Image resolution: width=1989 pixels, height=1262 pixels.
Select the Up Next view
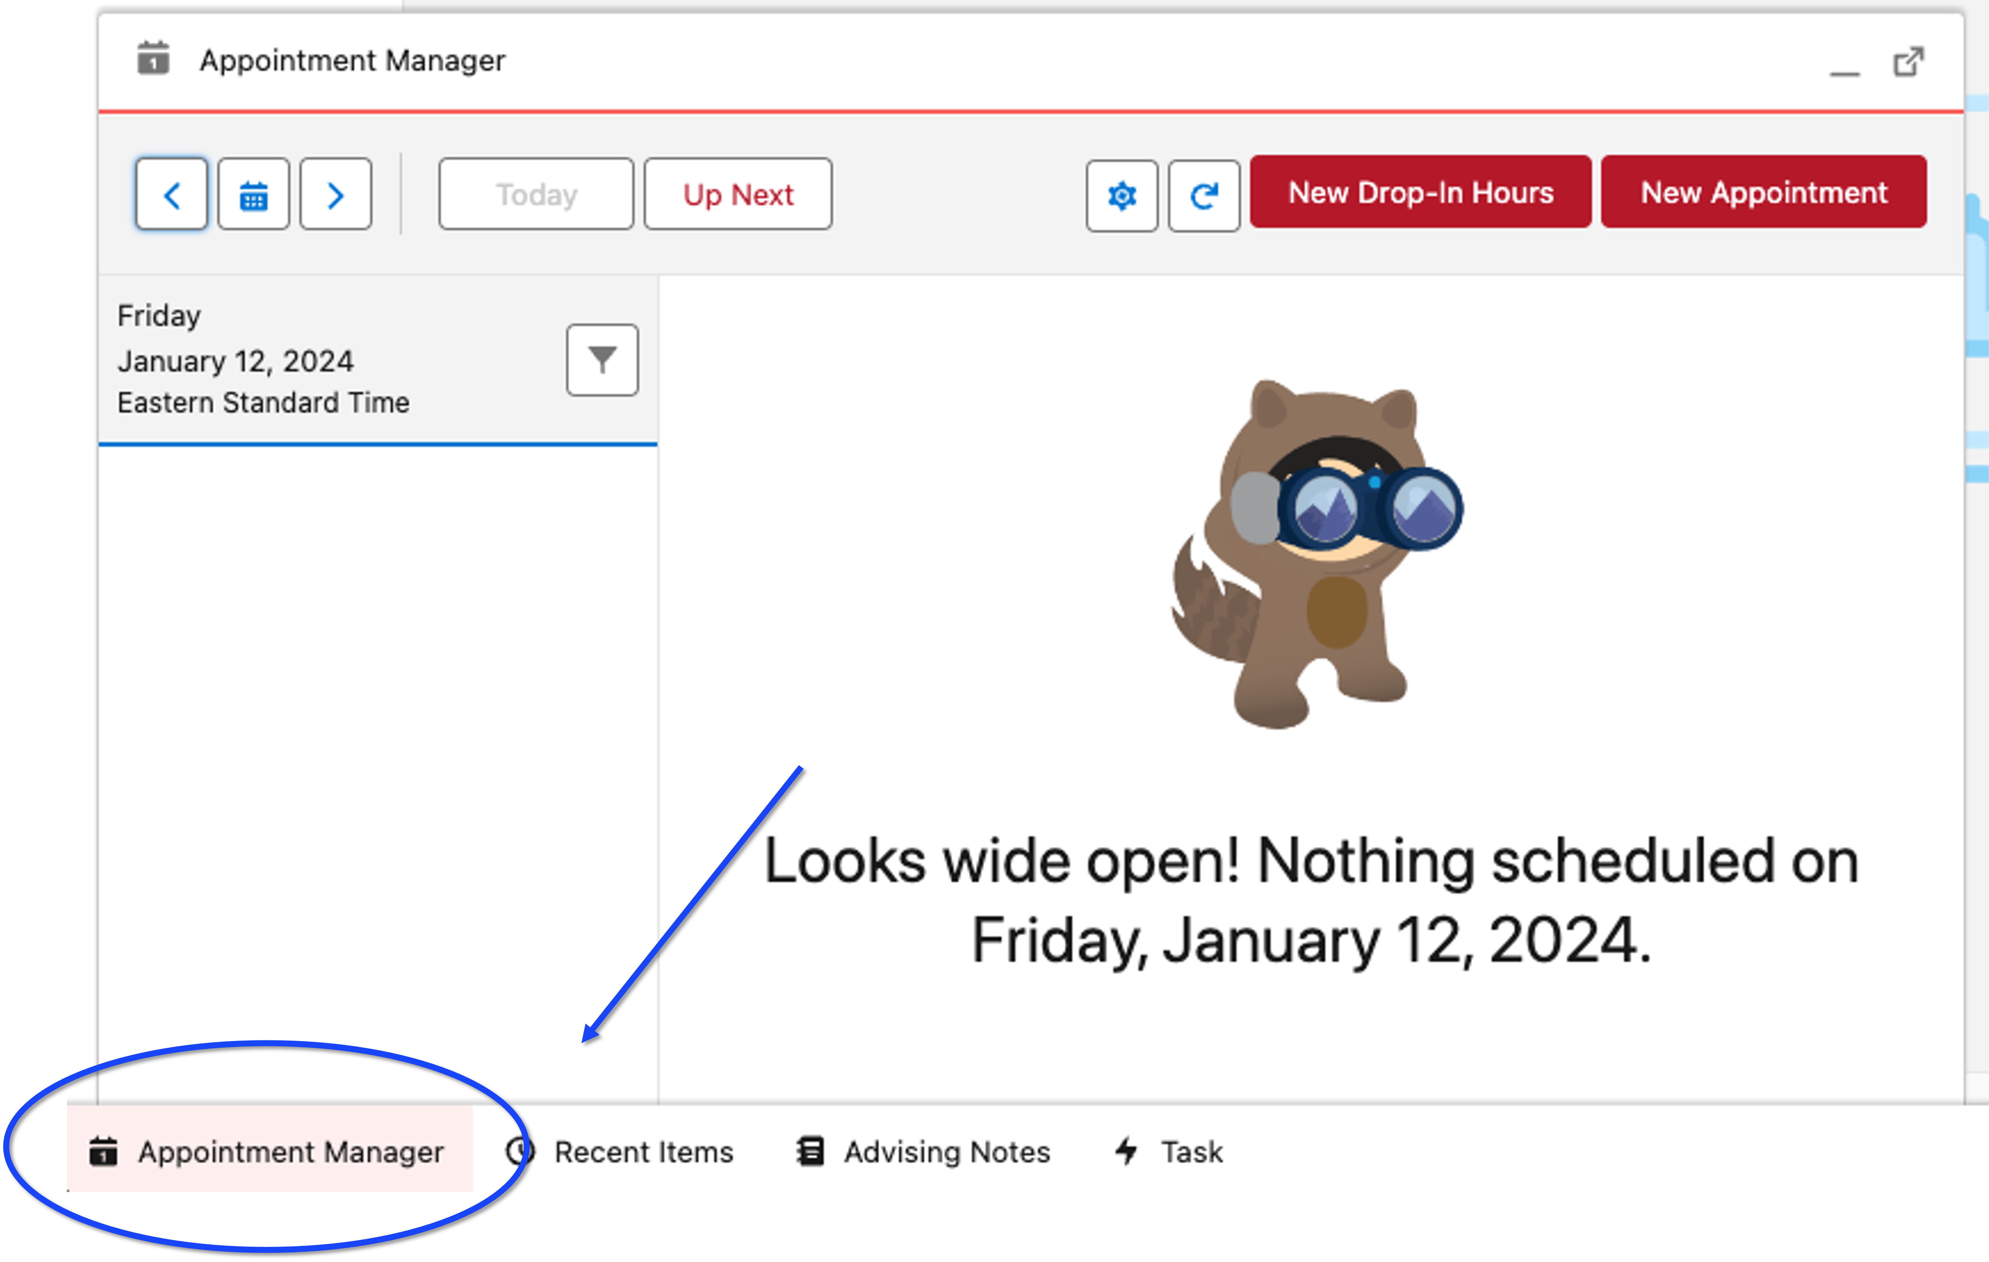[x=737, y=194]
